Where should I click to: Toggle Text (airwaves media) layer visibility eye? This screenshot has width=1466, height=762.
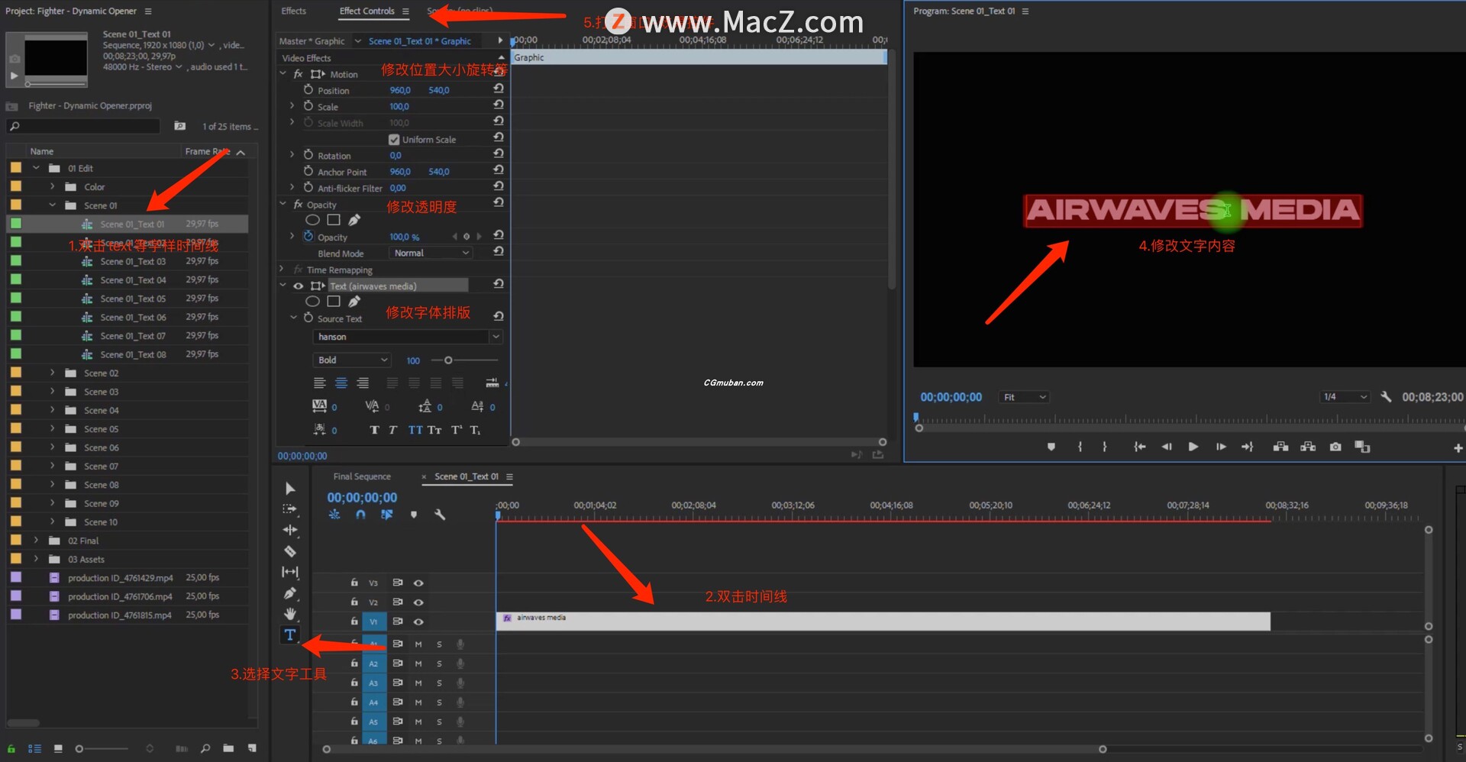pos(299,286)
